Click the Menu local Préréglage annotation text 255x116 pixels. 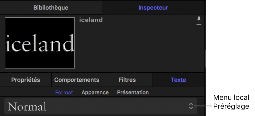pyautogui.click(x=231, y=102)
